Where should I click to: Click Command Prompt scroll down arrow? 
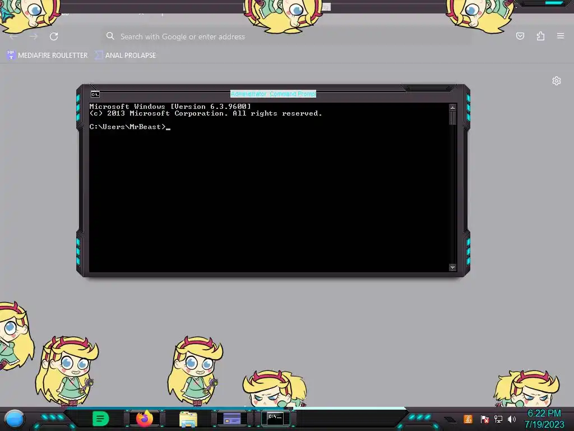452,268
